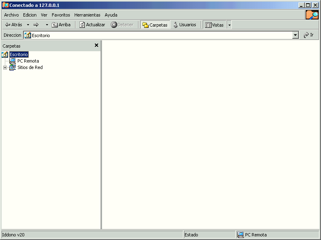Refresh the view with Actualizar

tap(92, 25)
